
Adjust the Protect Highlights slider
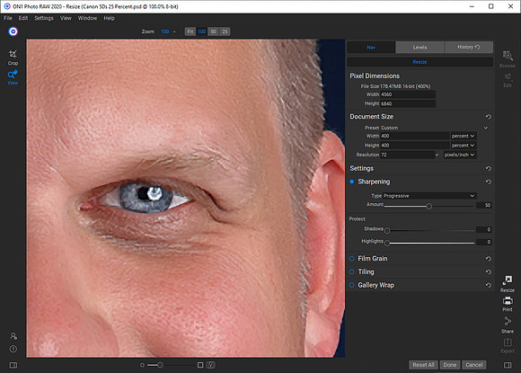(387, 243)
